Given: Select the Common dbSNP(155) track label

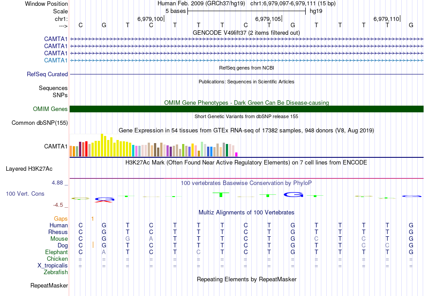Looking at the screenshot, I should point(40,123).
